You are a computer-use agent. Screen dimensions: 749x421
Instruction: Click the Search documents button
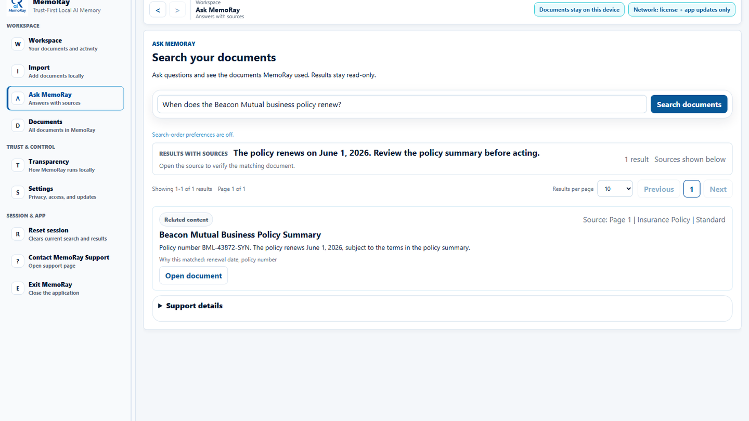point(689,104)
